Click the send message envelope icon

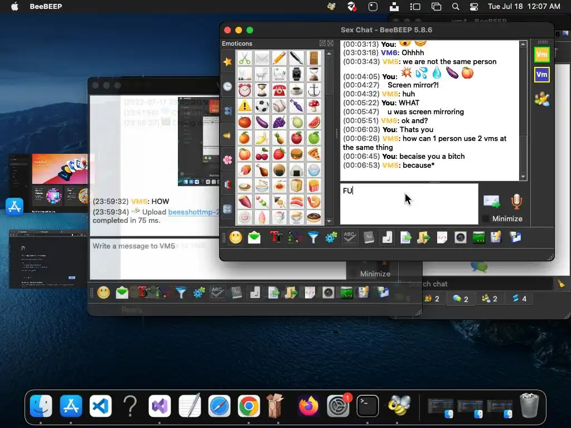[492, 201]
